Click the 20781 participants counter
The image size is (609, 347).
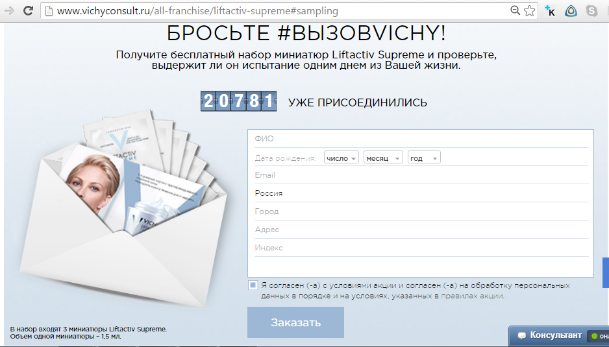pos(238,101)
